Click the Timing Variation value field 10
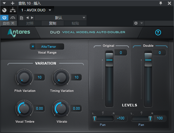The height and width of the screenshot is (133, 174). (x=76, y=77)
